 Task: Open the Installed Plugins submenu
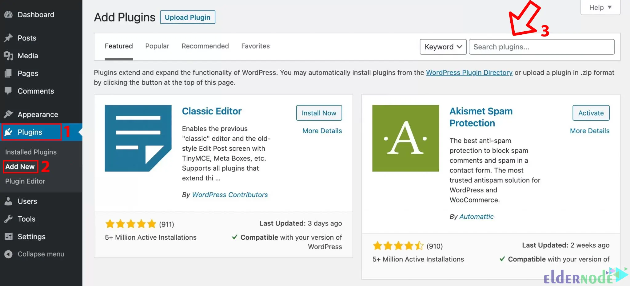[x=31, y=152]
